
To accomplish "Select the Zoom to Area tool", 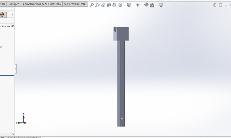I will pyautogui.click(x=97, y=5).
